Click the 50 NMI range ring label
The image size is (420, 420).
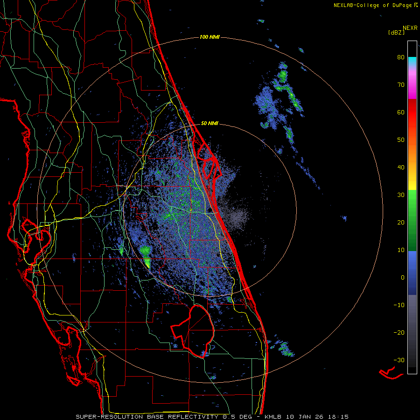tap(210, 123)
